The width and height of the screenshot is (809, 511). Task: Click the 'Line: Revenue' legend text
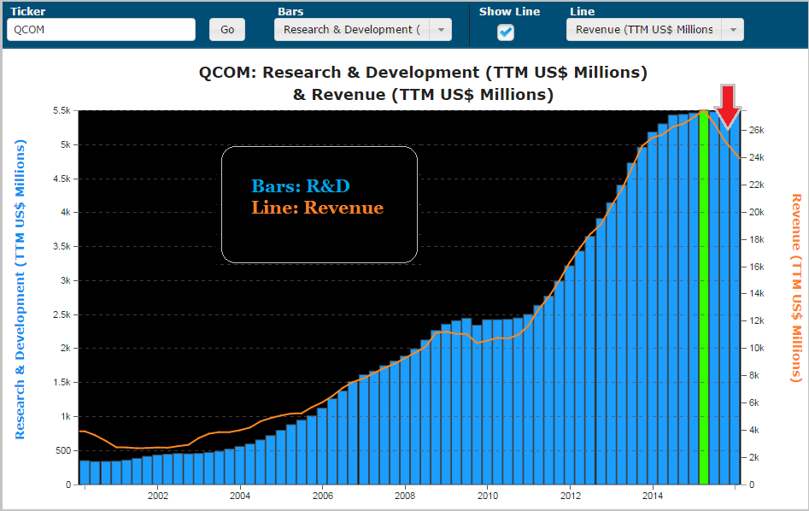(318, 208)
